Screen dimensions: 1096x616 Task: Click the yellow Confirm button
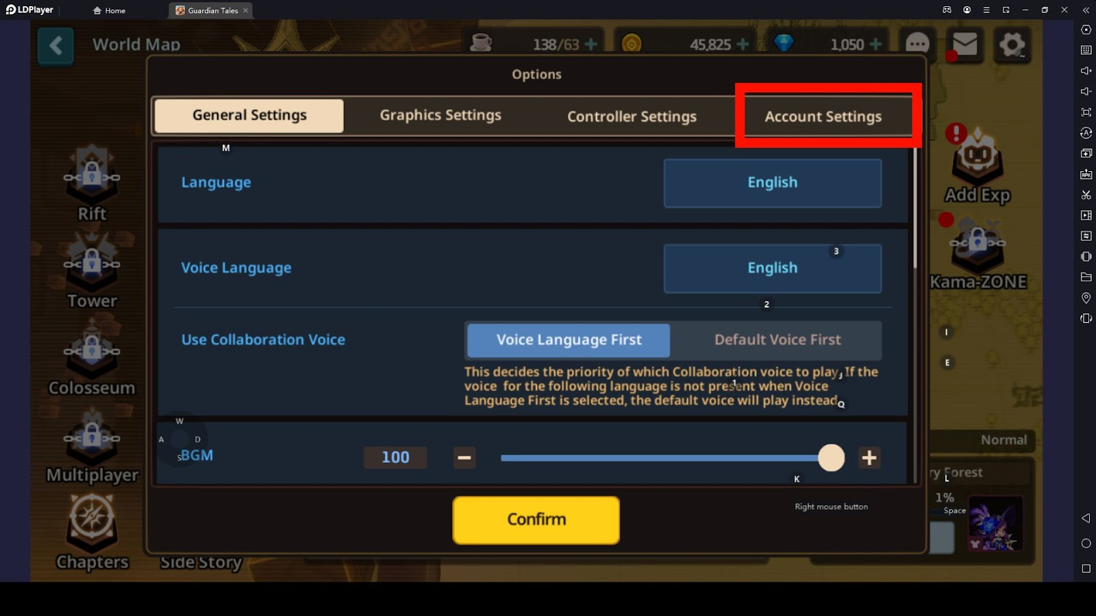click(x=536, y=520)
